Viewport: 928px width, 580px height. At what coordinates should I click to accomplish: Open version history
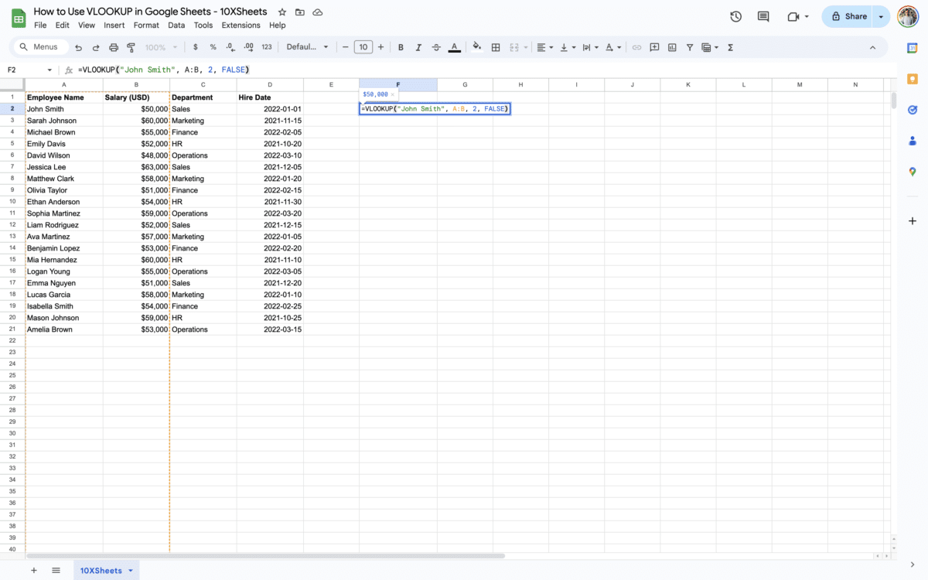(735, 15)
